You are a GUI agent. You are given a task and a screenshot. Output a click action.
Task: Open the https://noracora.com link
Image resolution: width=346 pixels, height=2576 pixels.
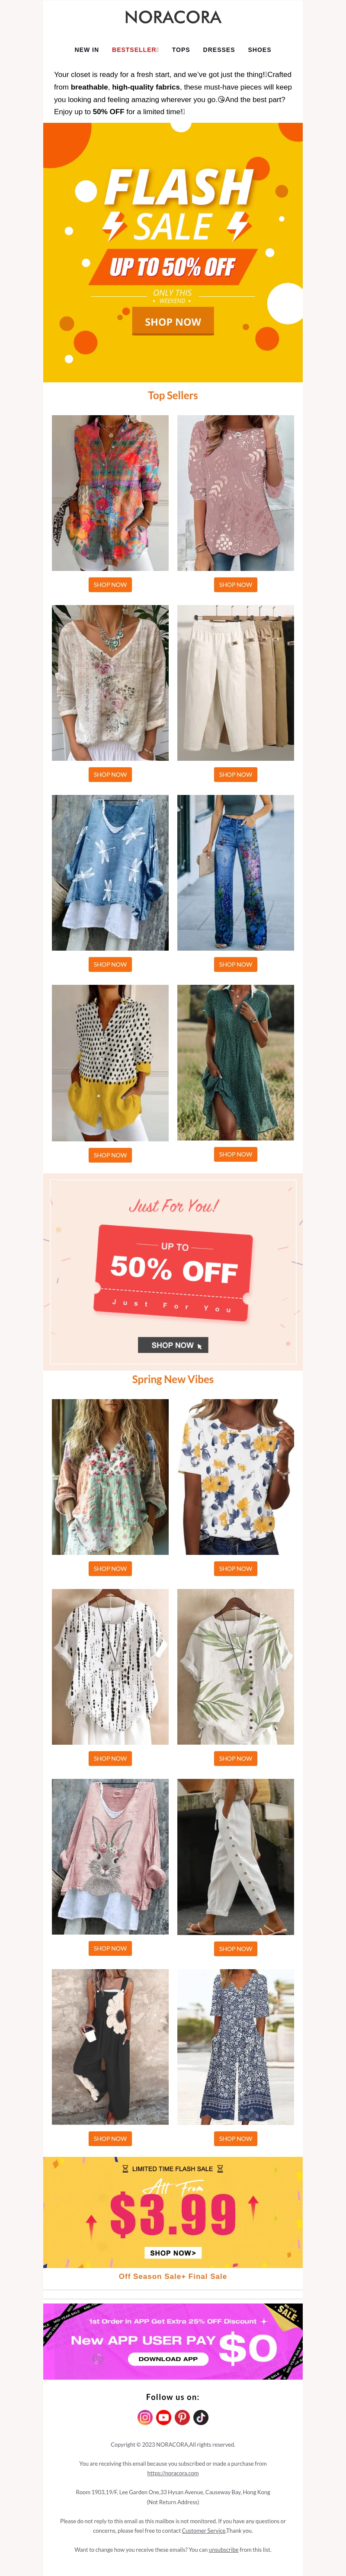[x=173, y=2473]
